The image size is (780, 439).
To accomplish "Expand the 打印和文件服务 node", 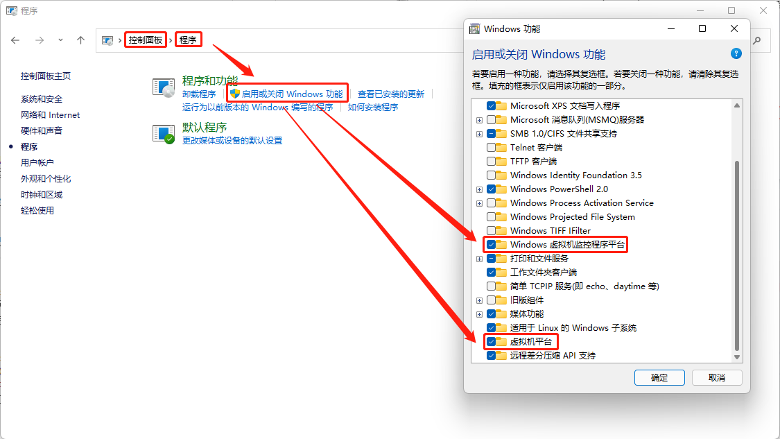I will pos(479,259).
